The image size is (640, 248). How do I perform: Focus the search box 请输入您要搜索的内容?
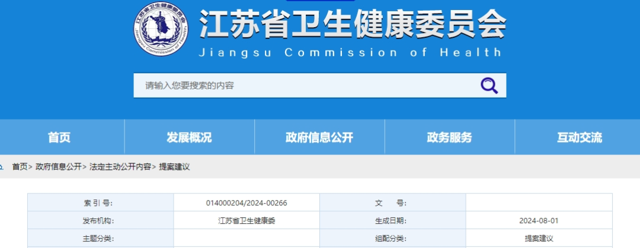coord(319,86)
